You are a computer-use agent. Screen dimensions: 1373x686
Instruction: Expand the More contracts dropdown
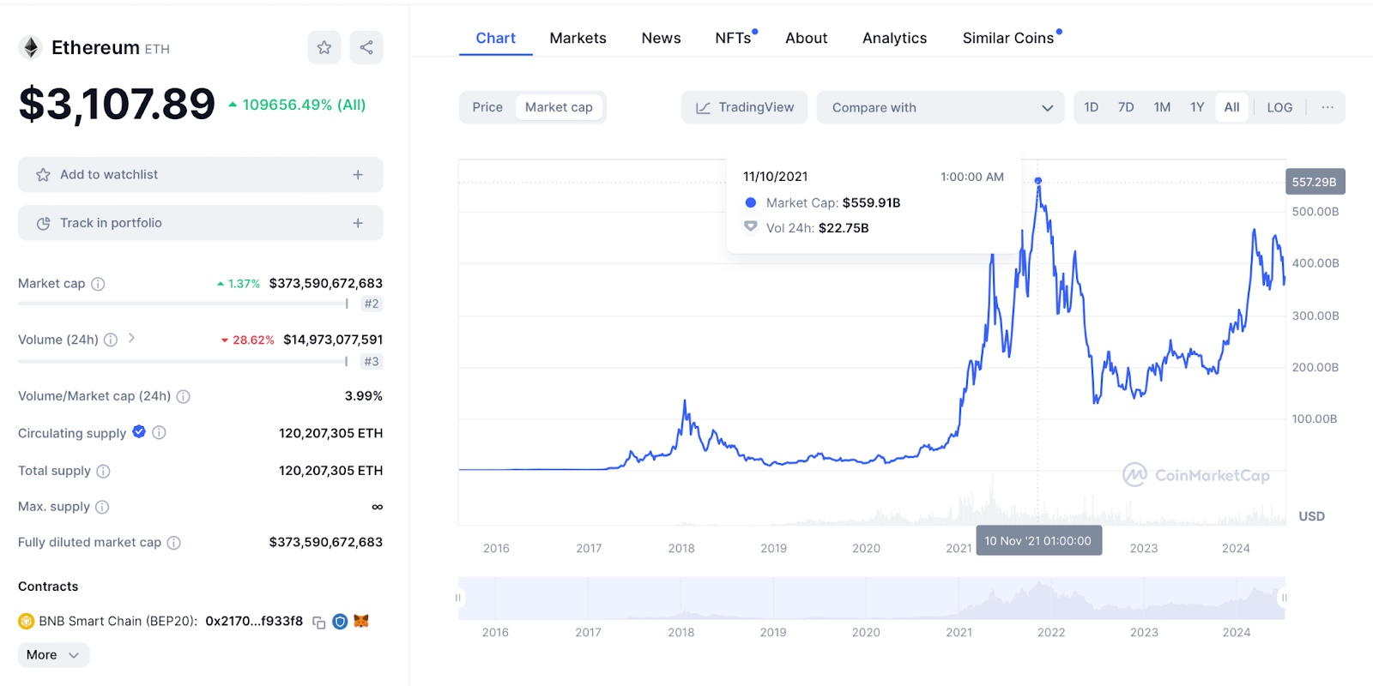[53, 655]
